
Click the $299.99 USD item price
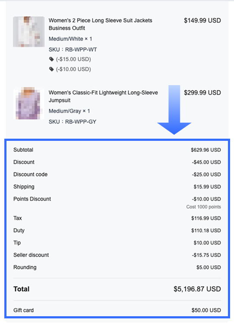(x=202, y=92)
